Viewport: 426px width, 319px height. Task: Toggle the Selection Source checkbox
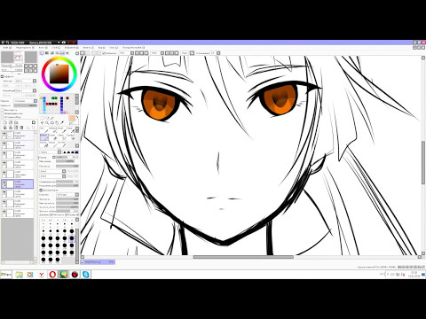coord(2,117)
